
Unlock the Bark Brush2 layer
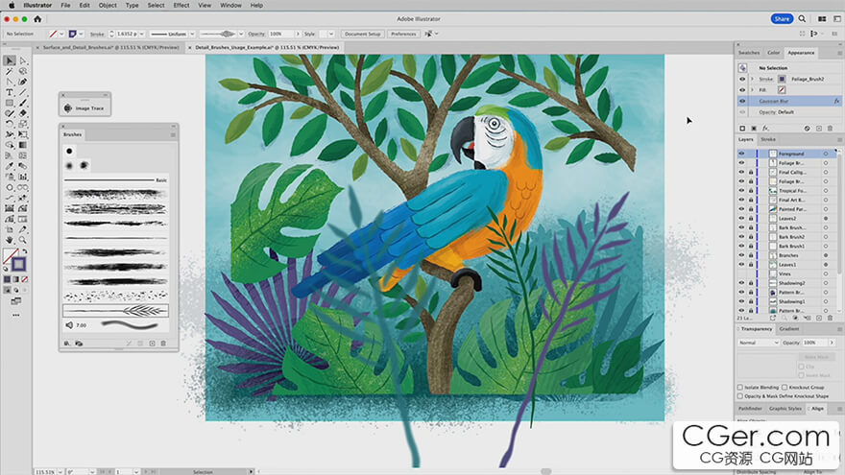[x=750, y=237]
